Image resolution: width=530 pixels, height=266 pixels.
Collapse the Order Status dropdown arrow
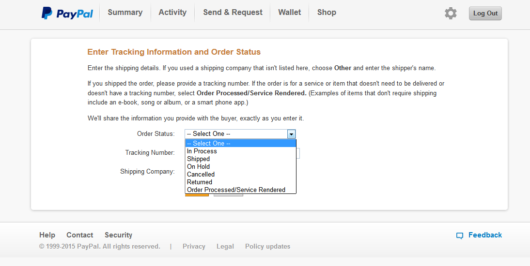[291, 134]
